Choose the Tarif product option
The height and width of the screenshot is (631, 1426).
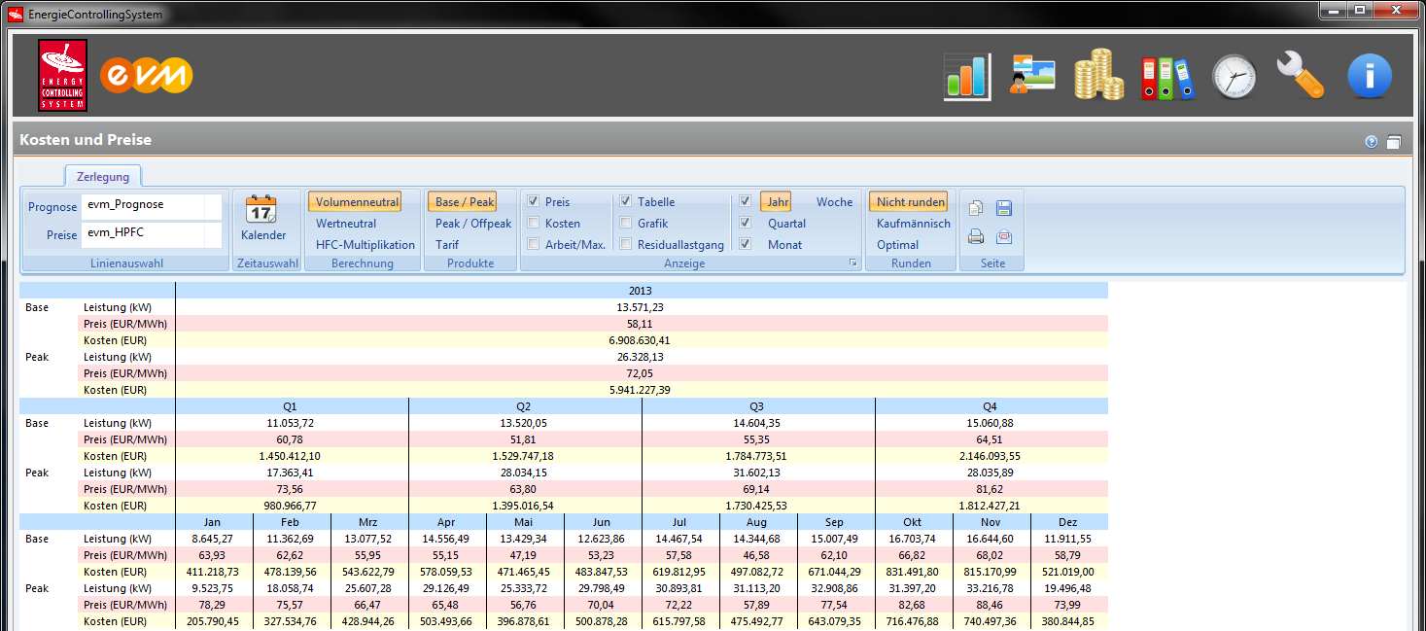tap(447, 245)
